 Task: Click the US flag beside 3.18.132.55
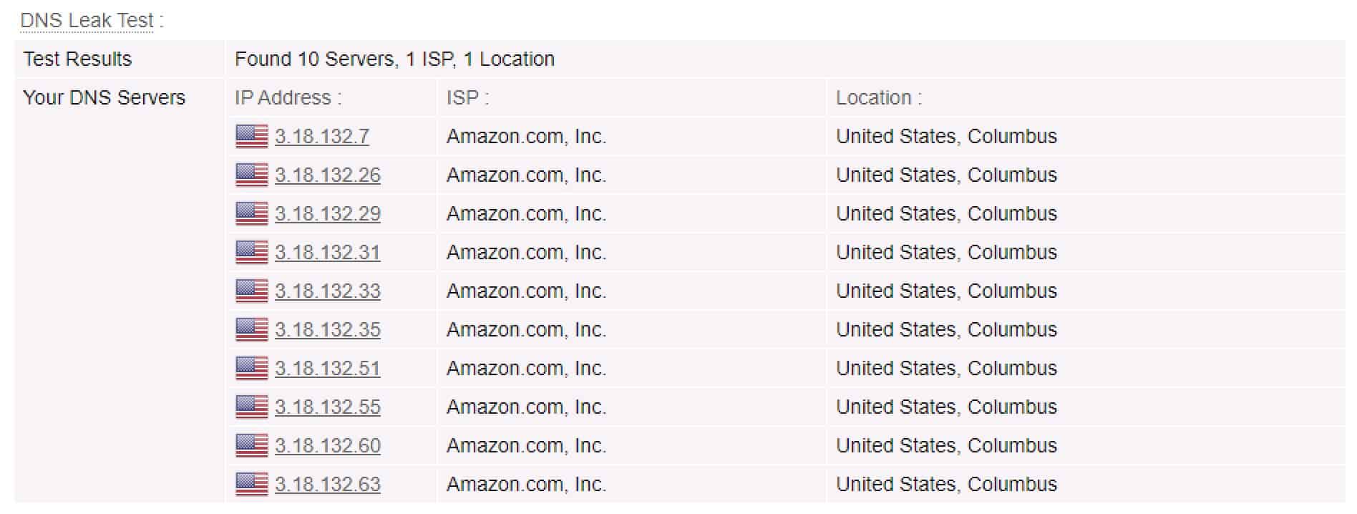click(252, 407)
